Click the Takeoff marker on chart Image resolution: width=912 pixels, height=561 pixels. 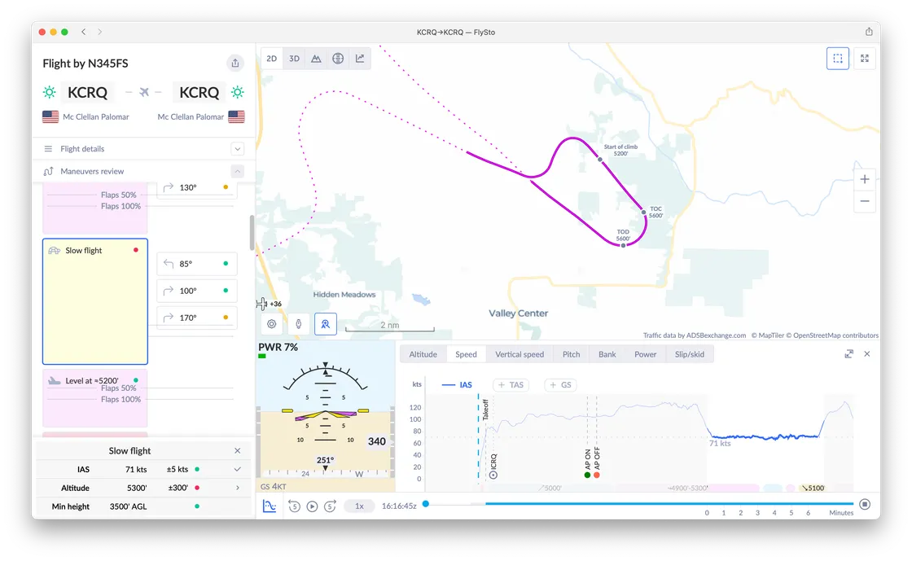pos(485,410)
